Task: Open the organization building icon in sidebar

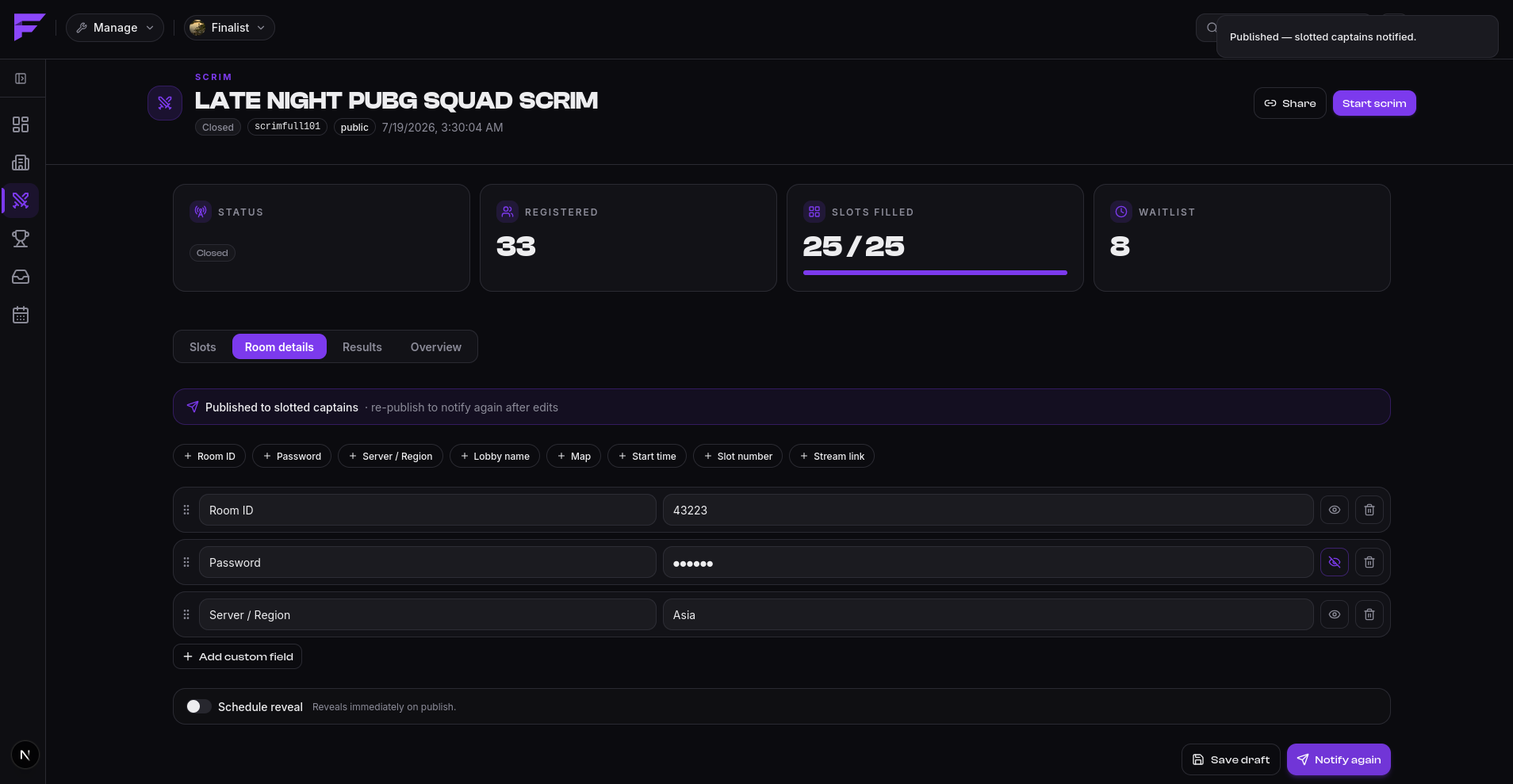Action: (21, 163)
